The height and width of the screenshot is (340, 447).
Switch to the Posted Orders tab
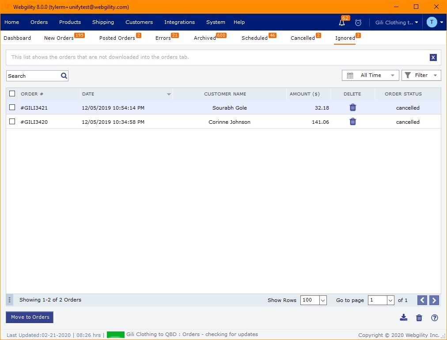point(117,38)
